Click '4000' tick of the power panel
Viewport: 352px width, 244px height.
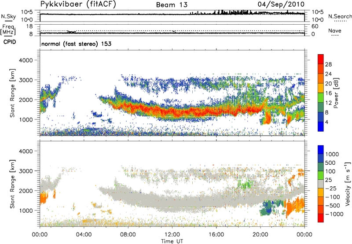pyautogui.click(x=26, y=60)
